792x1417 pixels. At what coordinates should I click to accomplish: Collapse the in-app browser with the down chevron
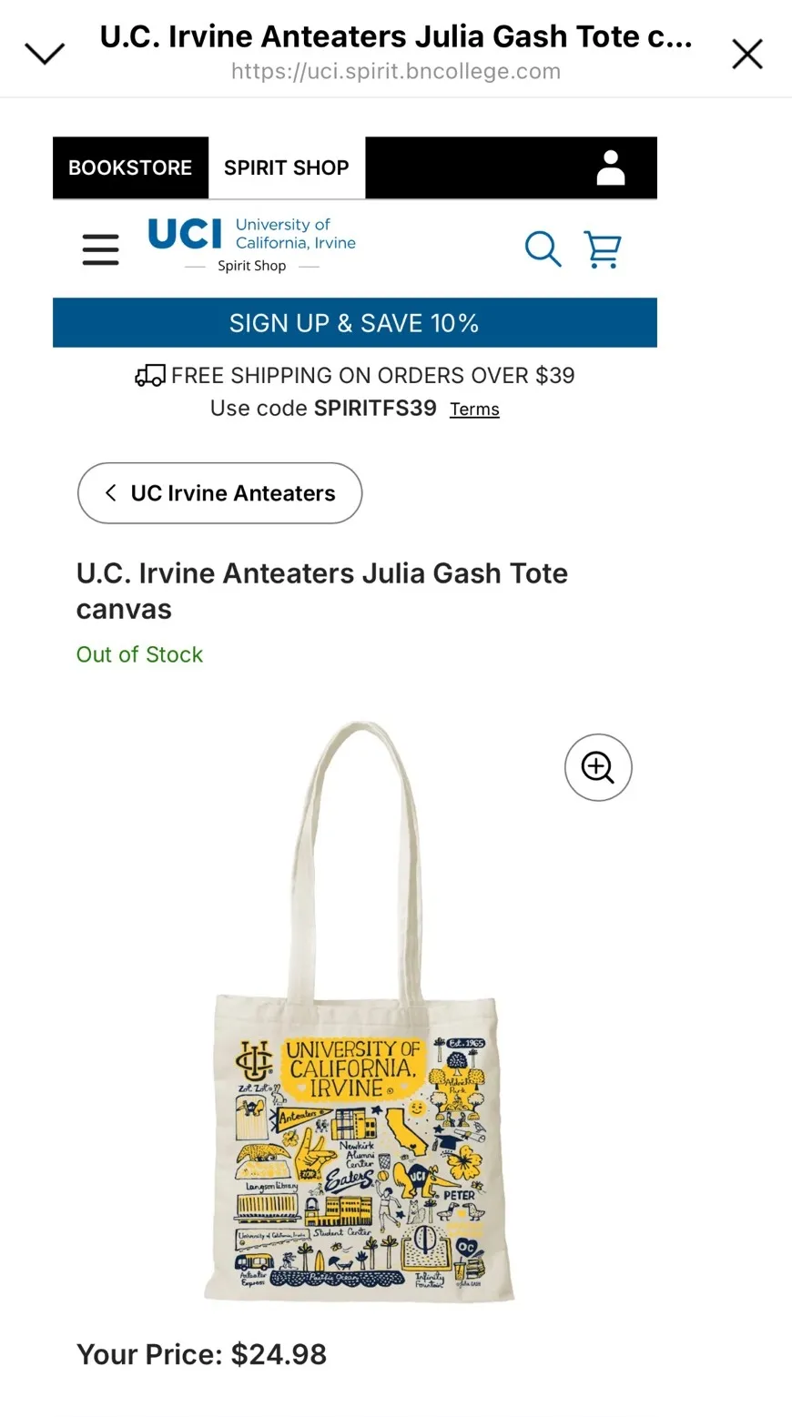tap(45, 54)
